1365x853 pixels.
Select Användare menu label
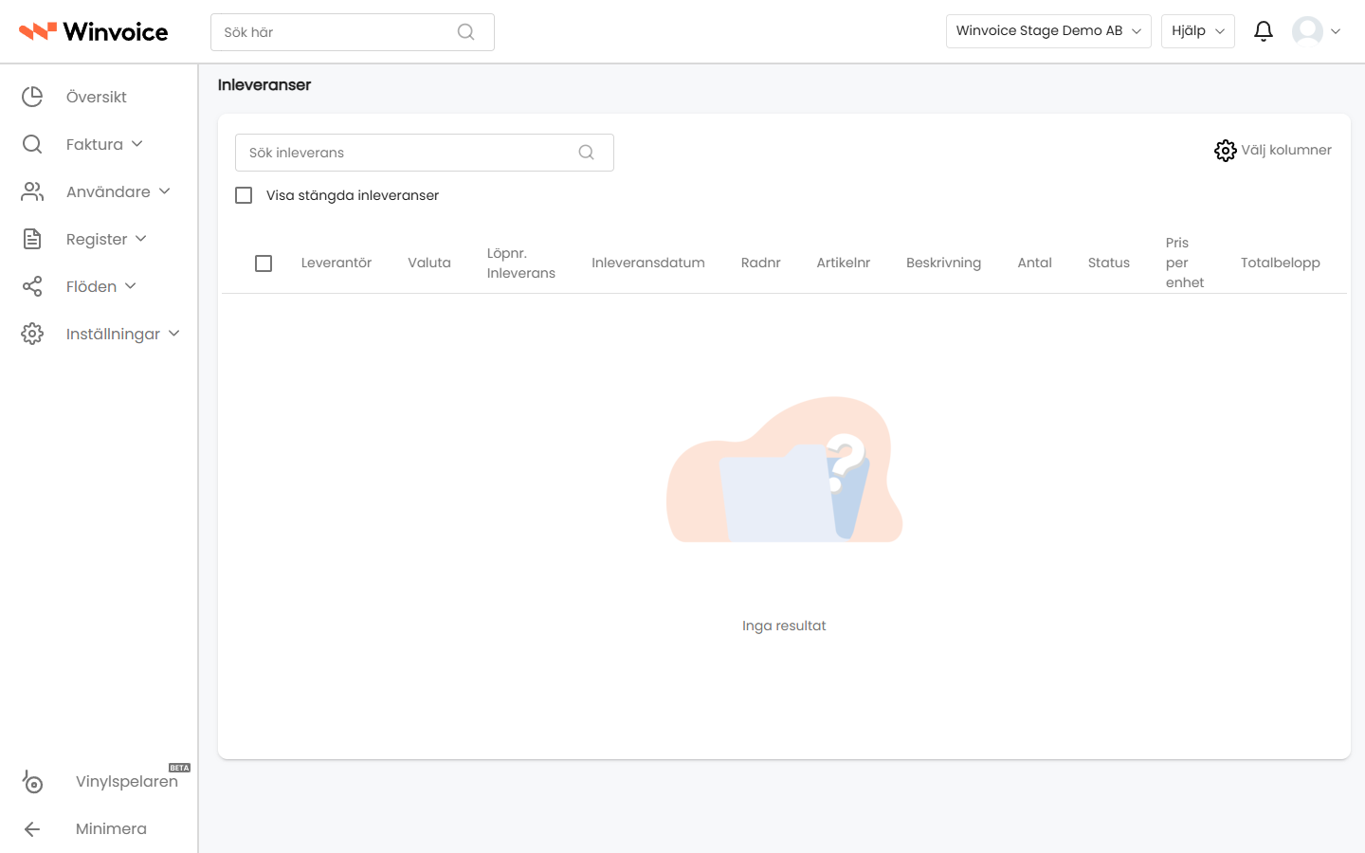tap(108, 191)
